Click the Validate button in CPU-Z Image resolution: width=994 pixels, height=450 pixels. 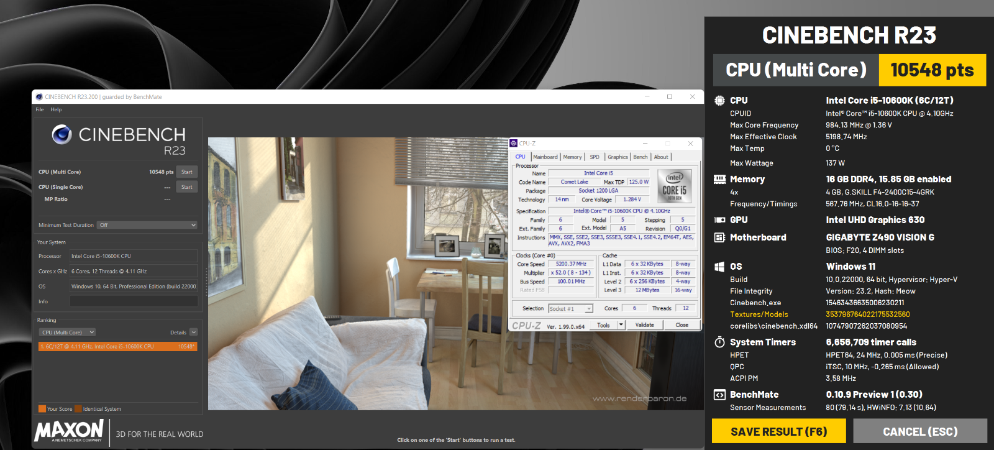pyautogui.click(x=644, y=325)
